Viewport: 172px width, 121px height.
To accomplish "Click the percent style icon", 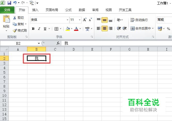I will click(168, 29).
